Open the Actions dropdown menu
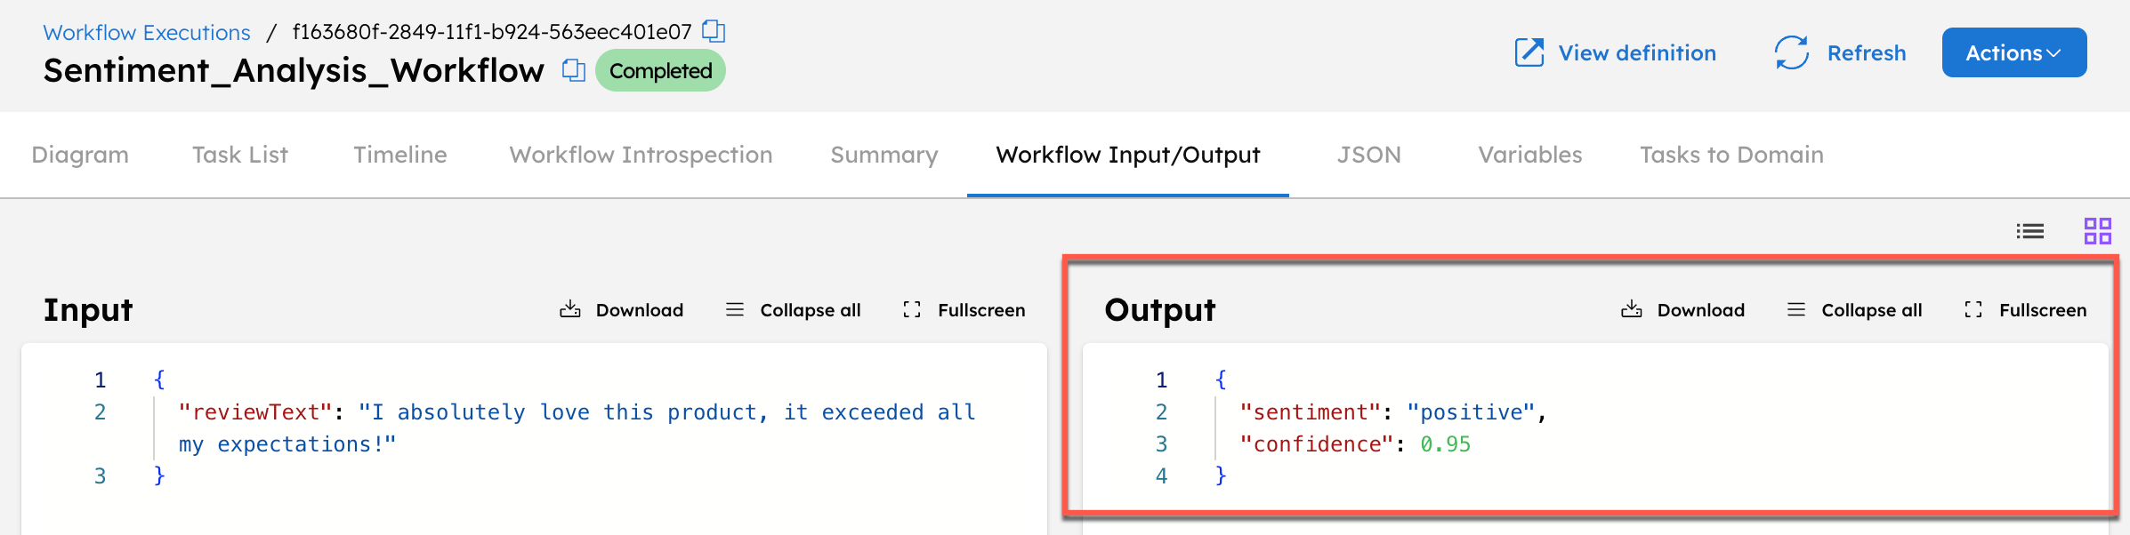This screenshot has height=535, width=2130. pyautogui.click(x=2013, y=52)
